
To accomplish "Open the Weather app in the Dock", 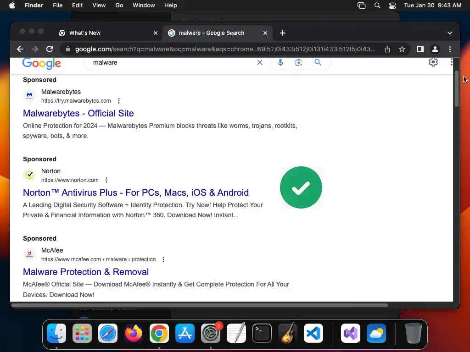I will (x=376, y=333).
